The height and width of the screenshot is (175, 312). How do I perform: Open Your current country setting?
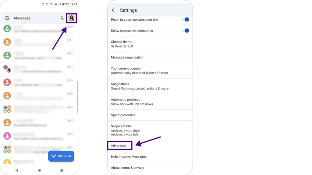pyautogui.click(x=150, y=70)
